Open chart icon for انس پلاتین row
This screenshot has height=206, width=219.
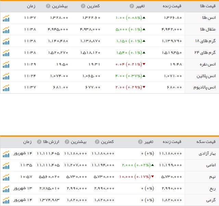point(6,76)
